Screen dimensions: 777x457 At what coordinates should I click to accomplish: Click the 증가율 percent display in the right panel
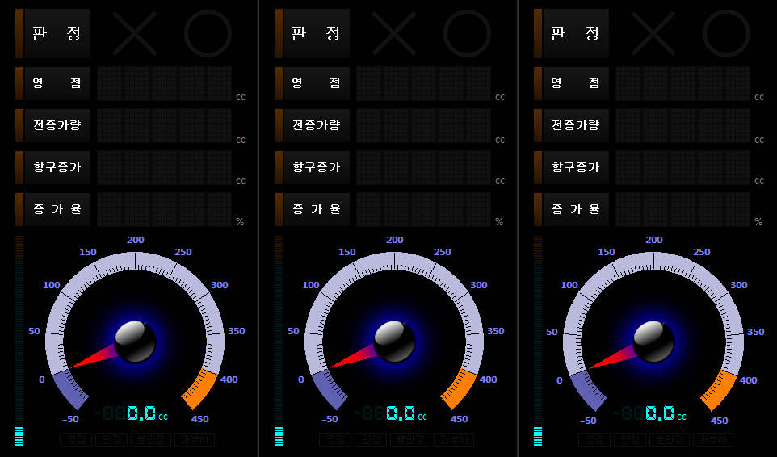point(682,209)
